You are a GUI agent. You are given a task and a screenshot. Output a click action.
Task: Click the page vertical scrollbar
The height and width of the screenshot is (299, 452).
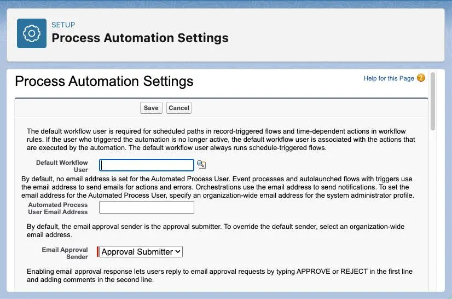pos(433,102)
